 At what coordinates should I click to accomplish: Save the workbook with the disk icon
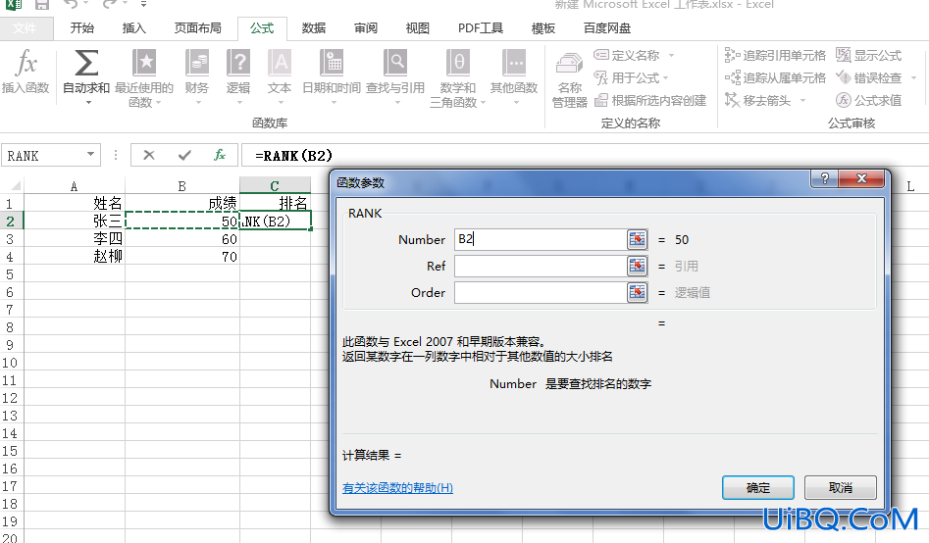point(41,5)
